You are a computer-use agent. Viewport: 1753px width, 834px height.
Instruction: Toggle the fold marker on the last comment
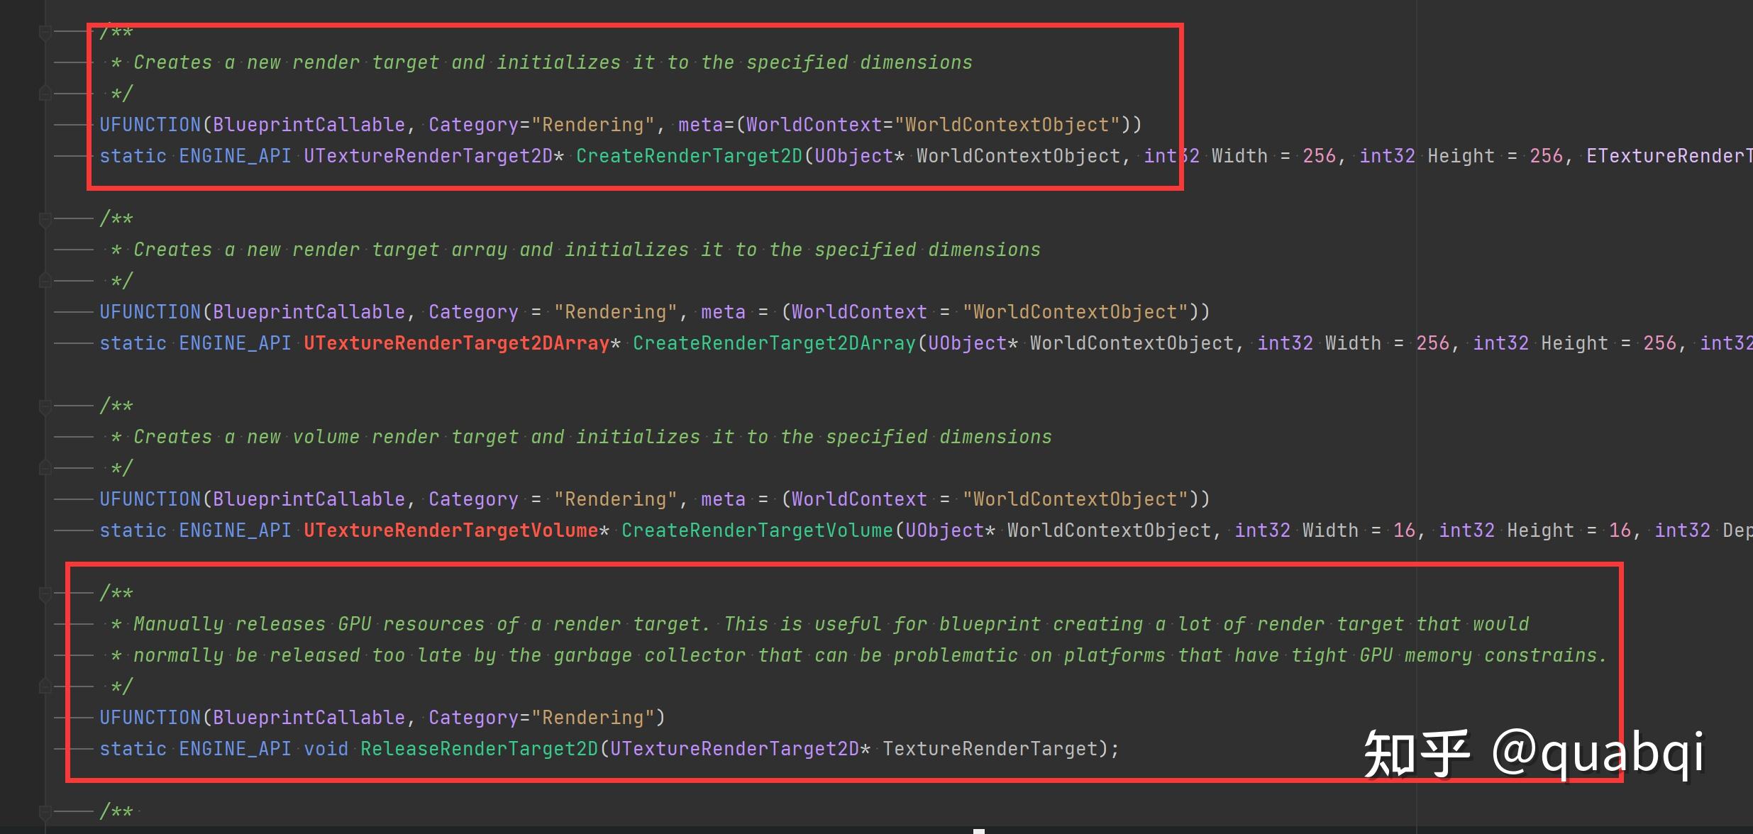(x=45, y=811)
